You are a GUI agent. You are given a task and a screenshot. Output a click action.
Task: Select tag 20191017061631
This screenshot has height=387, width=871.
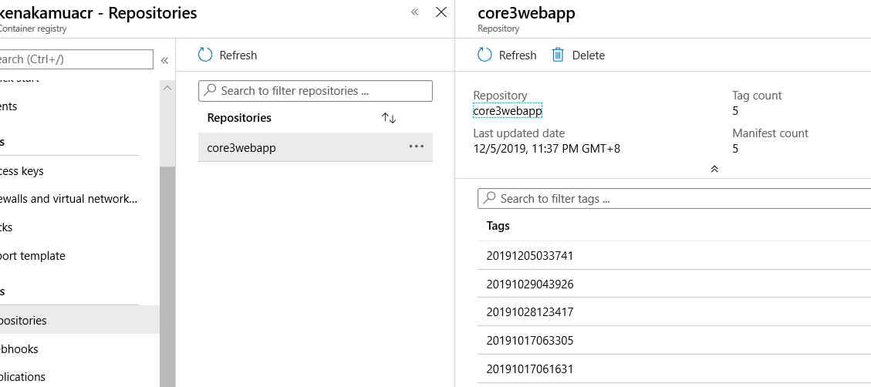pos(530,369)
